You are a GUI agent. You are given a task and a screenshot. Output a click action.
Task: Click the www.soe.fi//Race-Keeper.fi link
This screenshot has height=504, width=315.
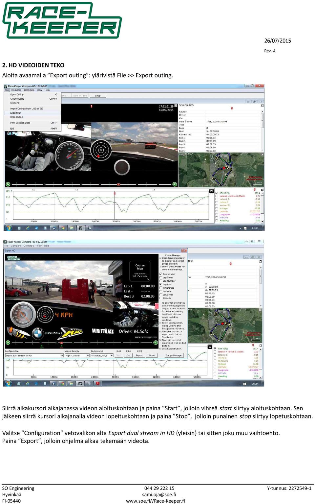pyautogui.click(x=156, y=501)
